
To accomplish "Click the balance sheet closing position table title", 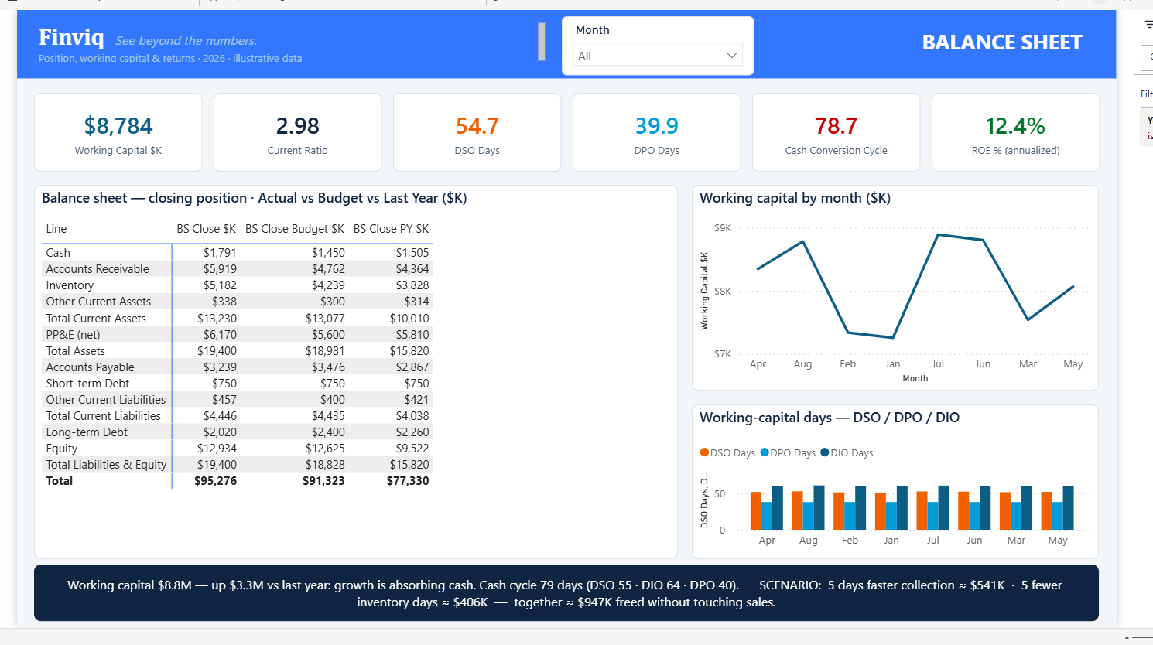I will [x=255, y=198].
